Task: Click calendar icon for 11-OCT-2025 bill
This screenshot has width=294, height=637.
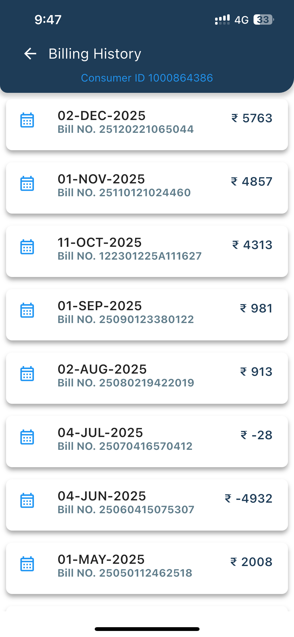Action: pos(27,247)
